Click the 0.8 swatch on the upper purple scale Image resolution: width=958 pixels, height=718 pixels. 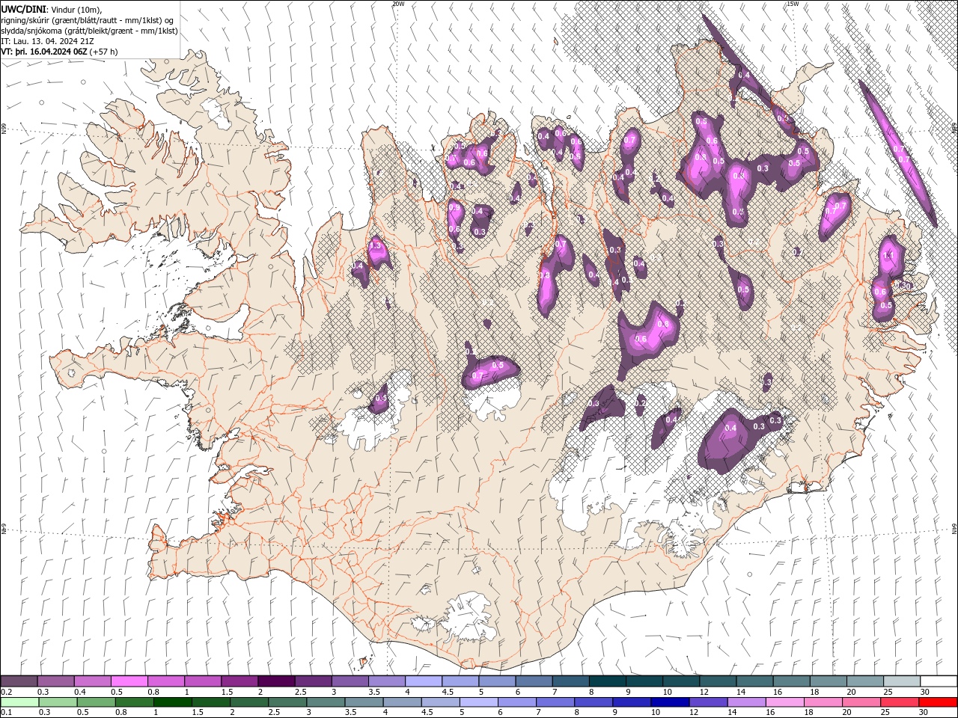(166, 681)
